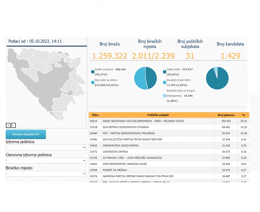Open the Biračko mjesto dropdown
The image size is (260, 212).
(x=46, y=174)
